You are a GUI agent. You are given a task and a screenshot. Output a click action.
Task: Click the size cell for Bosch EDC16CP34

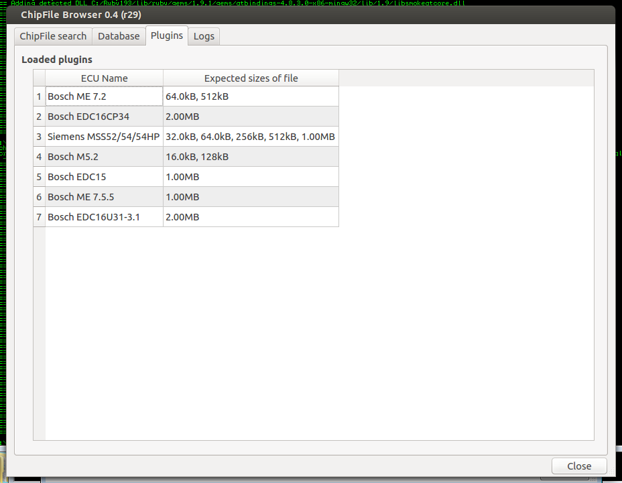pos(251,117)
